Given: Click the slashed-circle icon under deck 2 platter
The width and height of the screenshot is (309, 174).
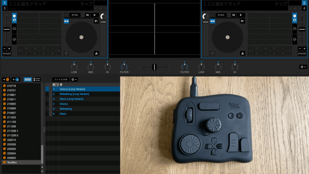Looking at the screenshot, I should point(212,53).
